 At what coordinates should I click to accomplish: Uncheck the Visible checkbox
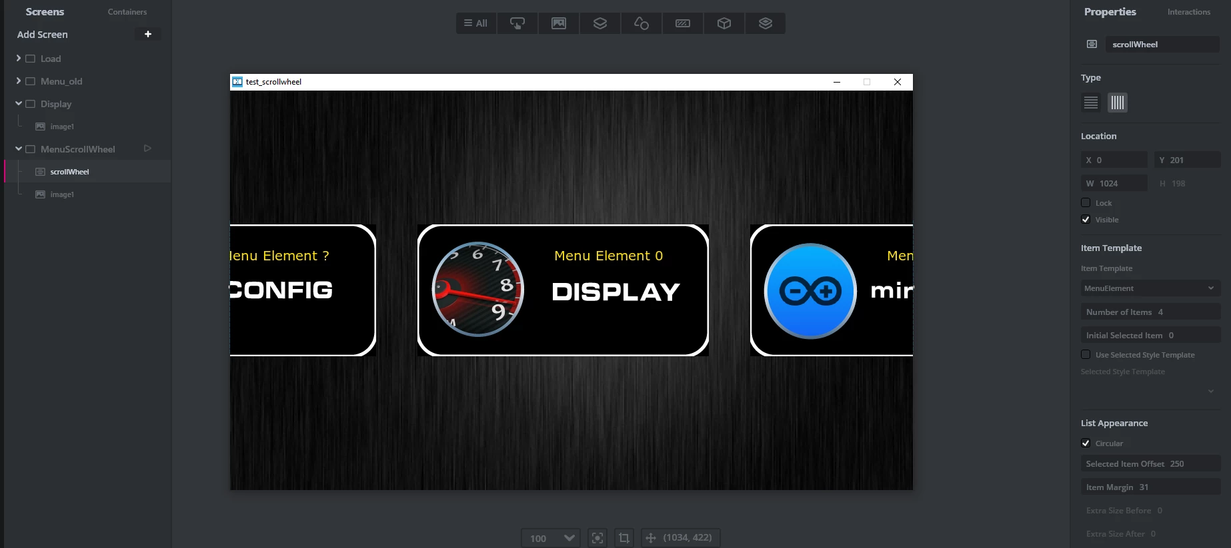(1086, 219)
